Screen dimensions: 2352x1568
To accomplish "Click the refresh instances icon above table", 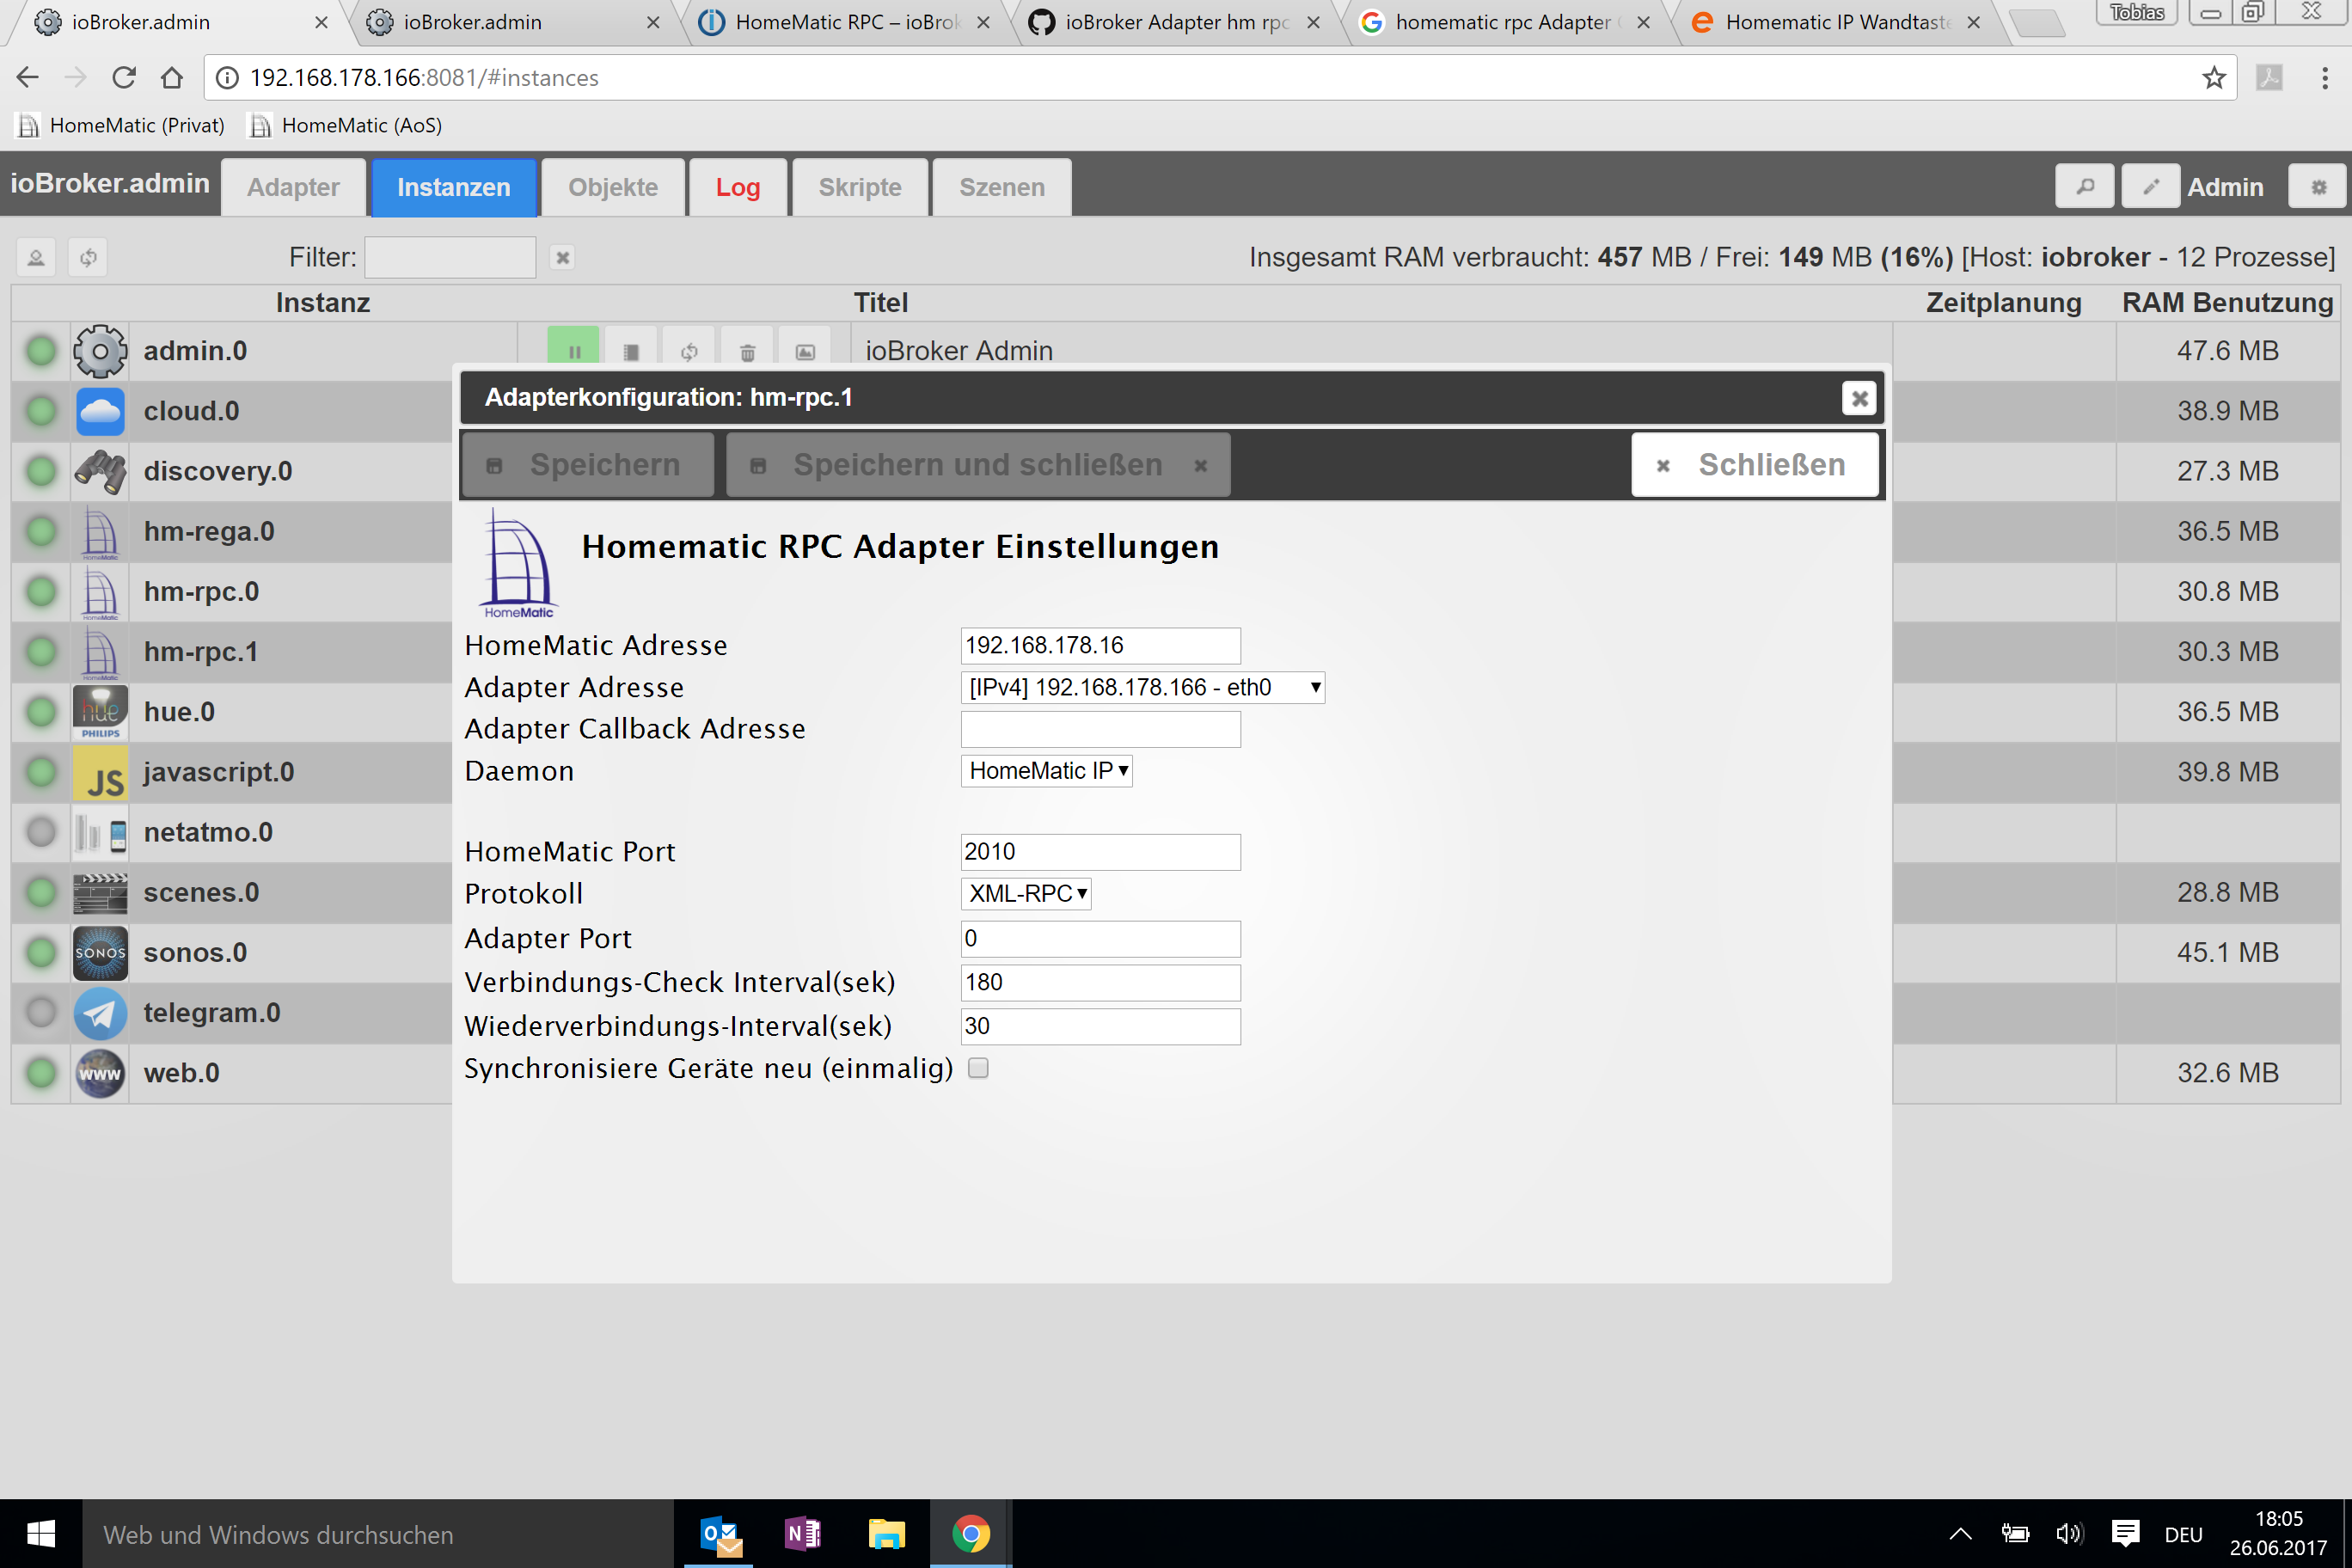I will coord(89,258).
